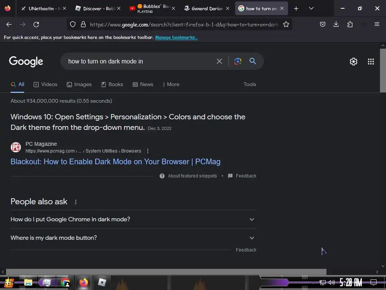Click the pcmag.com breadcrumb URL

[83, 151]
